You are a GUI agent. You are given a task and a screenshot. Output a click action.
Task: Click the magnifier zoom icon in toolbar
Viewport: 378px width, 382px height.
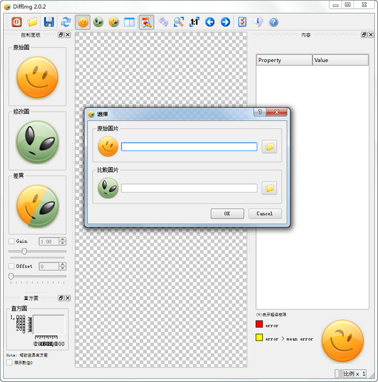[178, 22]
